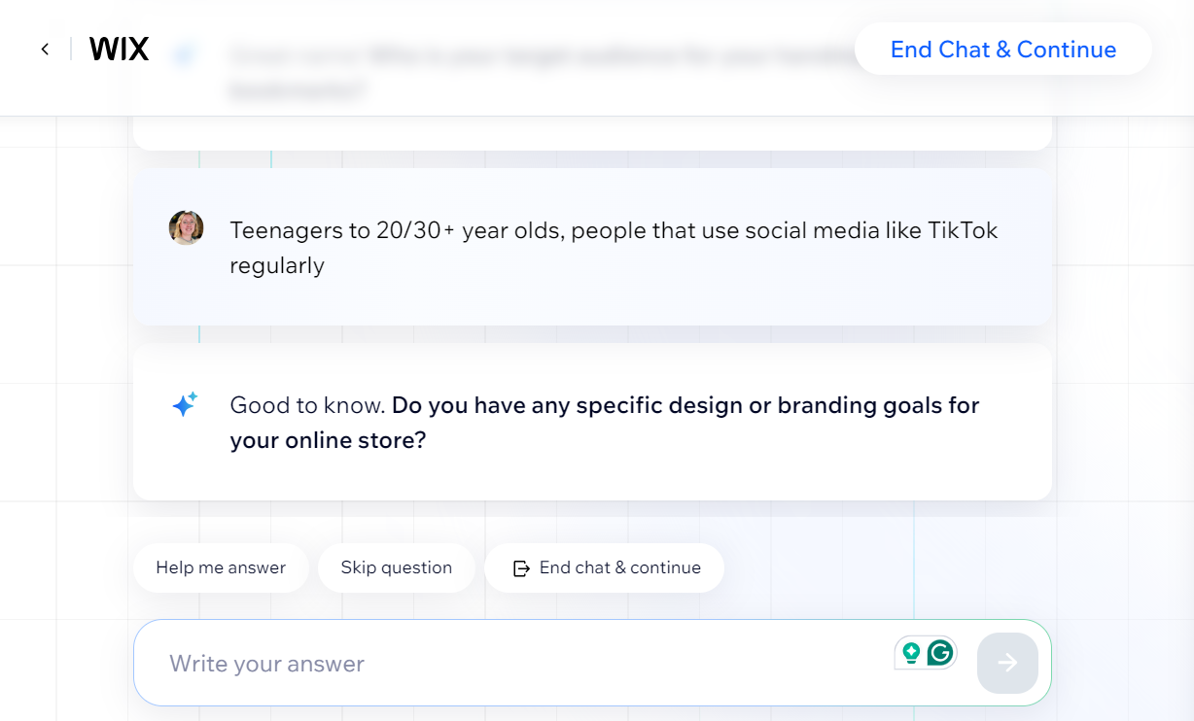Select the Skip question chip
Viewport: 1194px width, 721px height.
click(396, 567)
